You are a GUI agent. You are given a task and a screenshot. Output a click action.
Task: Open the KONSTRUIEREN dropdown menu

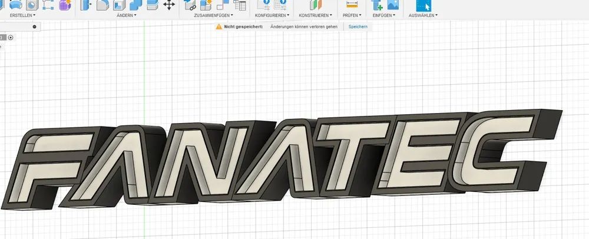point(316,15)
